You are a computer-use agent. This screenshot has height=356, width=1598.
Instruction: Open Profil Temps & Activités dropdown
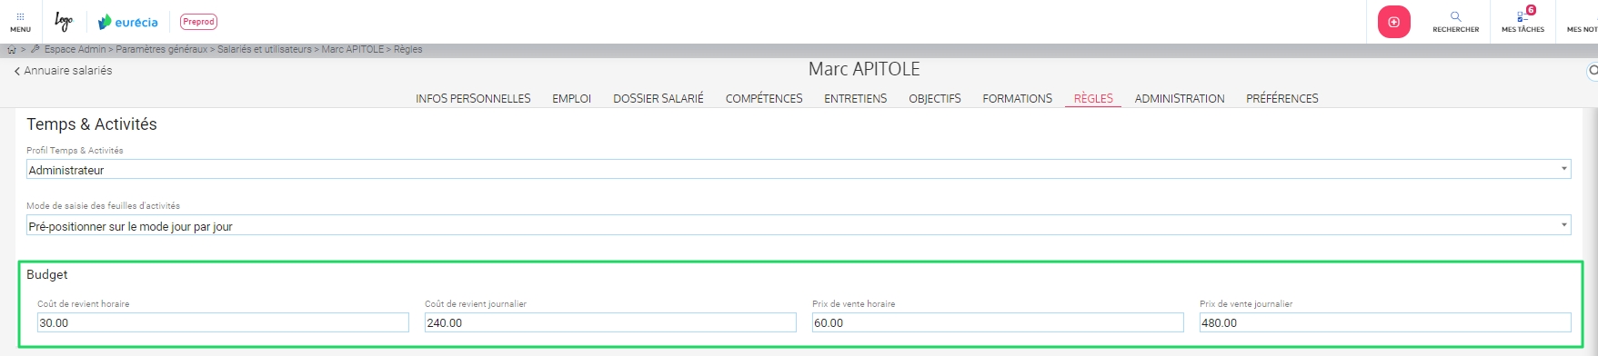tap(799, 169)
